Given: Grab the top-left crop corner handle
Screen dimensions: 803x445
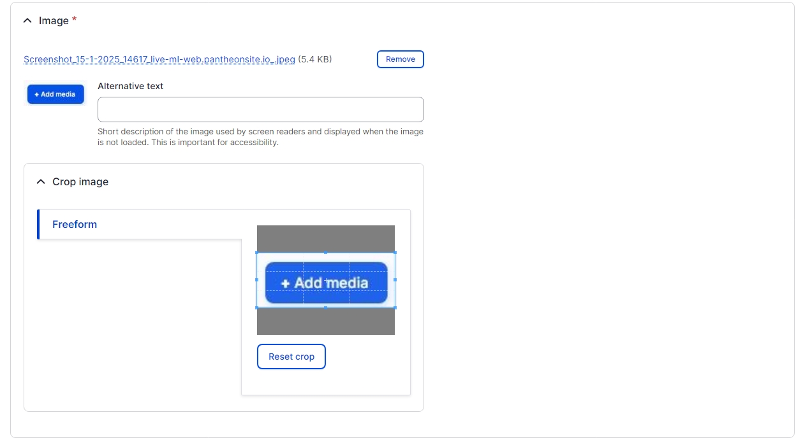Looking at the screenshot, I should pos(257,253).
